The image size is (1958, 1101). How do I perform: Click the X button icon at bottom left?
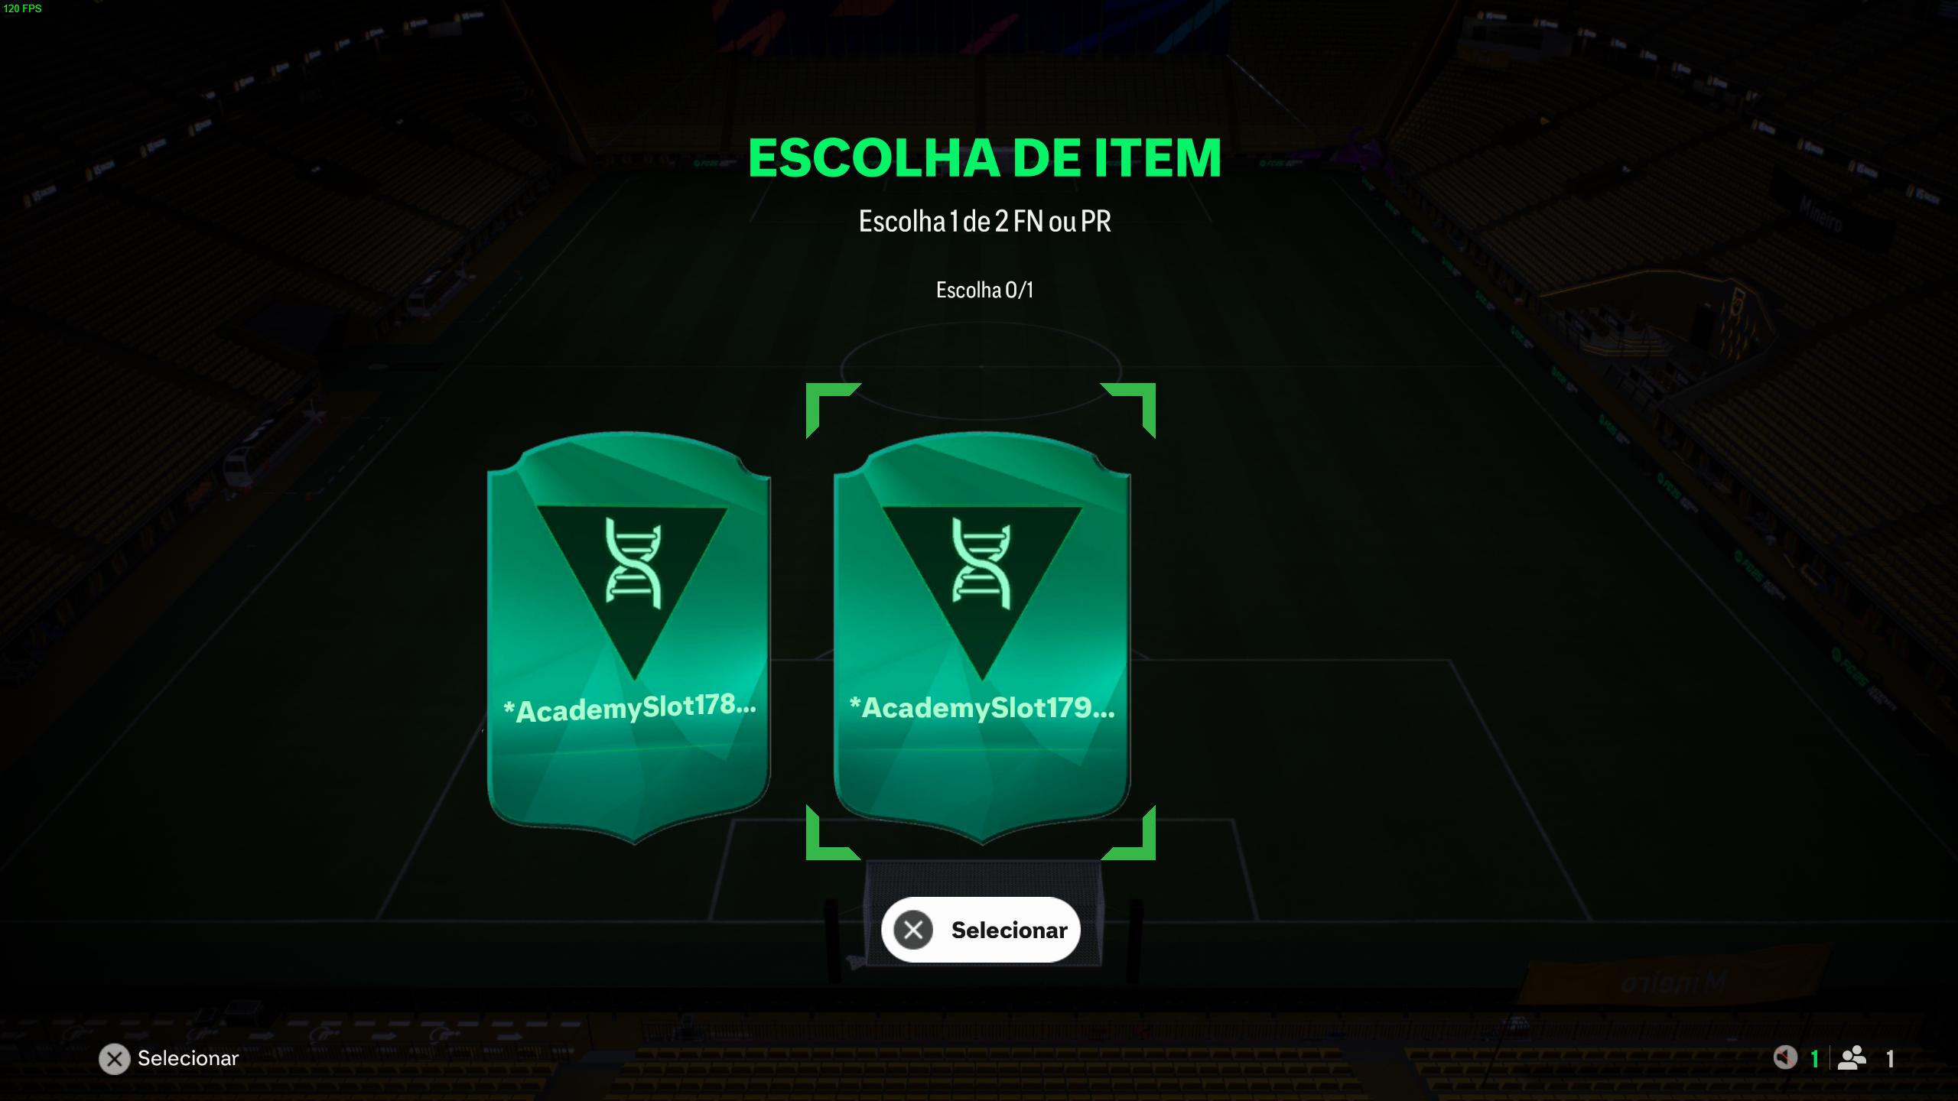[115, 1059]
